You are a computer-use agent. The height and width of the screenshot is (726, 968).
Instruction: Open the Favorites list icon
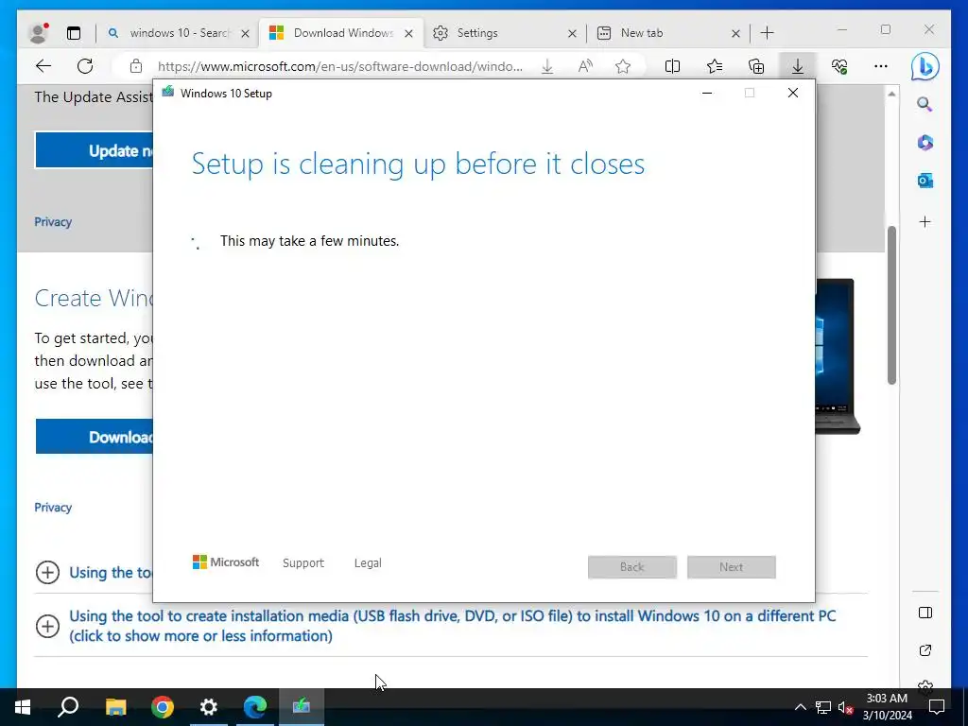point(715,66)
